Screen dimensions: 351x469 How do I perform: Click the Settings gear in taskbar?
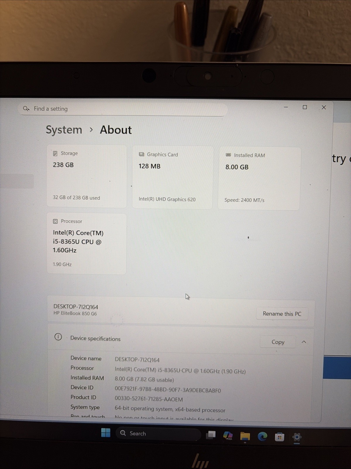297,437
